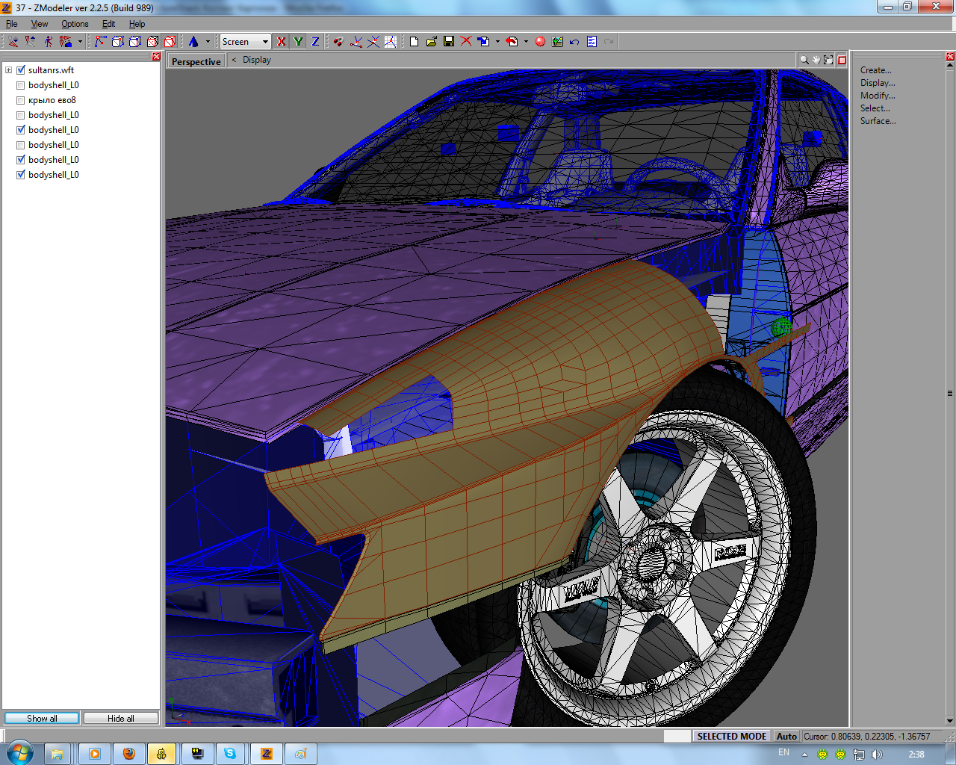956x765 pixels.
Task: Click the New file icon
Action: pos(414,42)
